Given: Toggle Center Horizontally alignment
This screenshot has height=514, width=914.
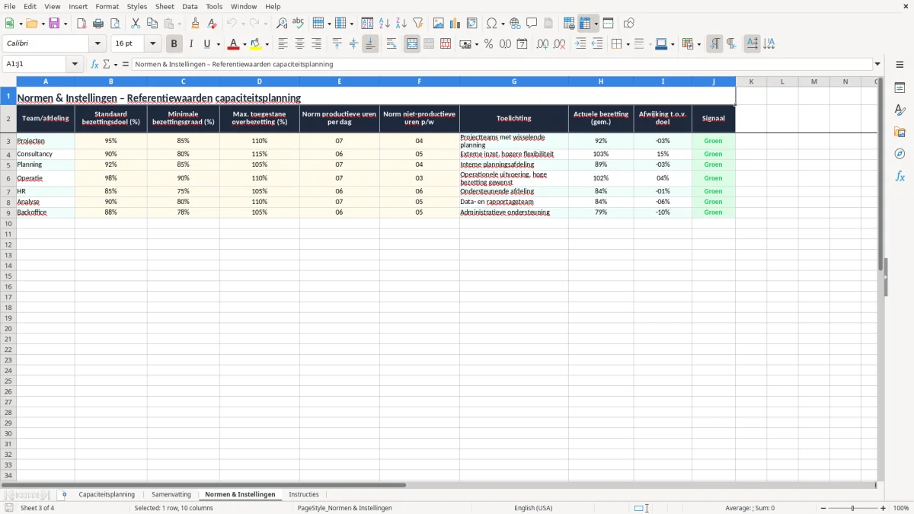Looking at the screenshot, I should (300, 44).
